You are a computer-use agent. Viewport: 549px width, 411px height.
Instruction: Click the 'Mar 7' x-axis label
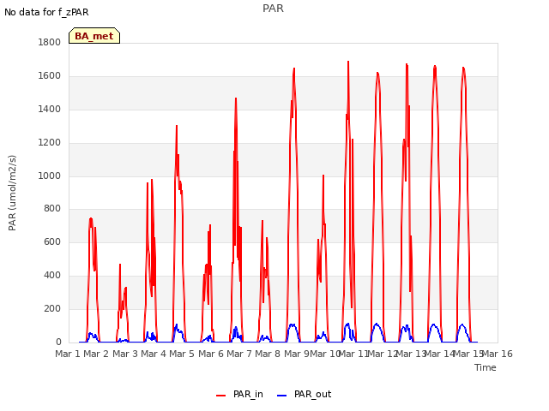pos(239,354)
